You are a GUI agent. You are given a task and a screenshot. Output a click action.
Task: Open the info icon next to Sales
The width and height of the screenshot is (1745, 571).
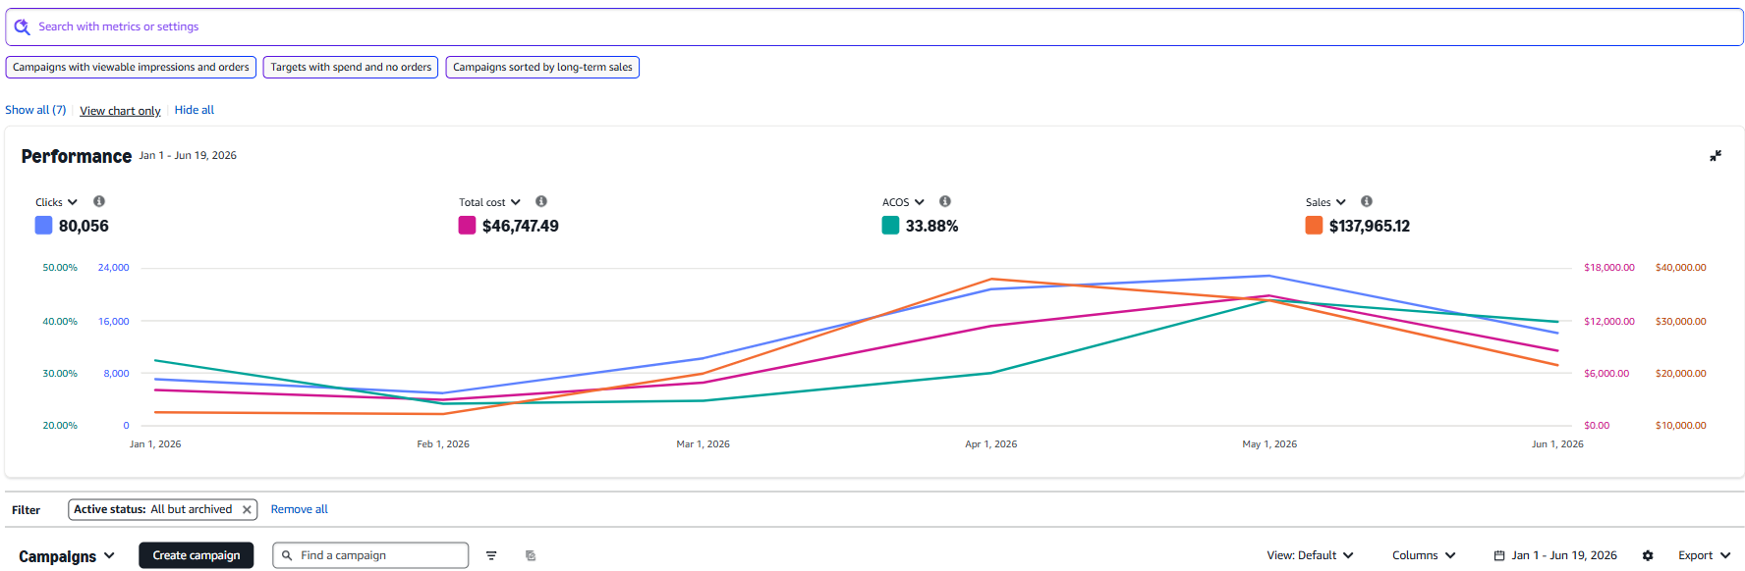(x=1367, y=201)
